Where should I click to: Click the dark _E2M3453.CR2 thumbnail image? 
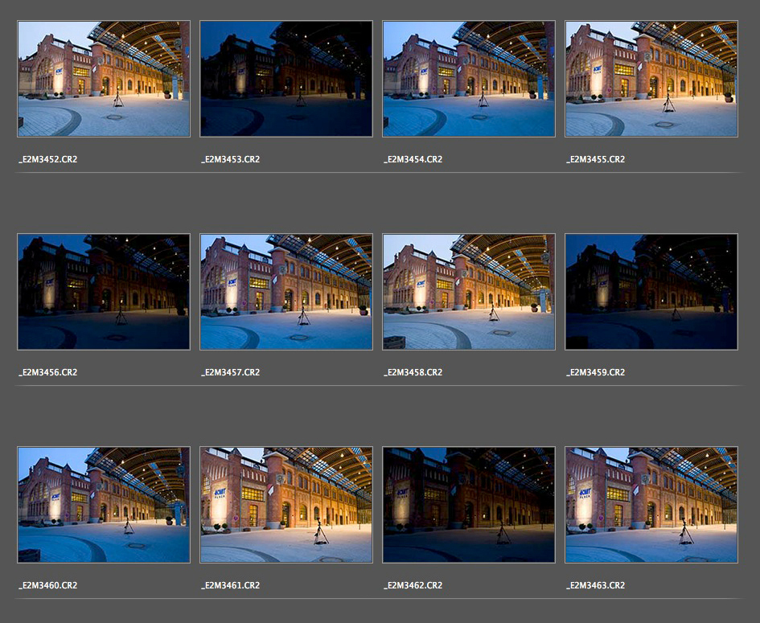click(286, 79)
